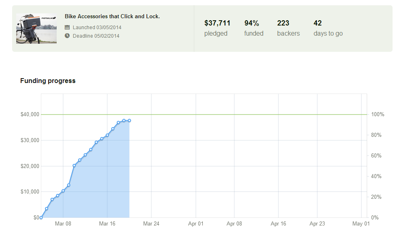
Task: Click the Apr 08 date label
Action: click(x=234, y=223)
